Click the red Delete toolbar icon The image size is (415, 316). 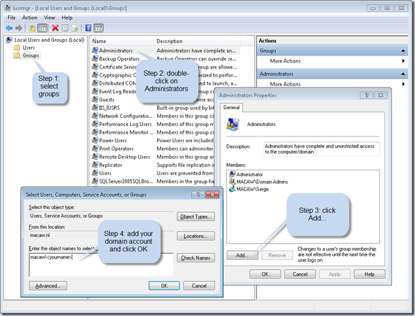tap(55, 28)
